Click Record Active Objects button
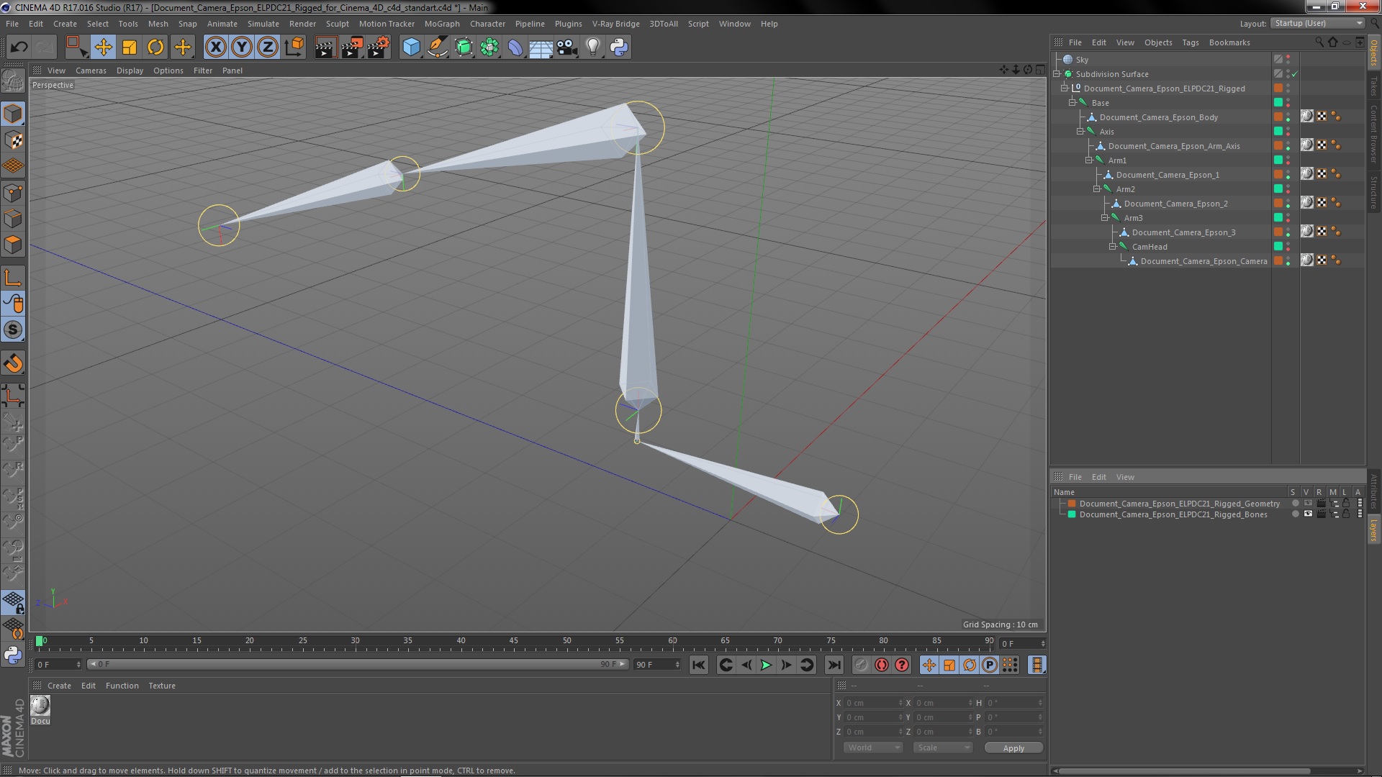The image size is (1382, 777). tap(861, 665)
